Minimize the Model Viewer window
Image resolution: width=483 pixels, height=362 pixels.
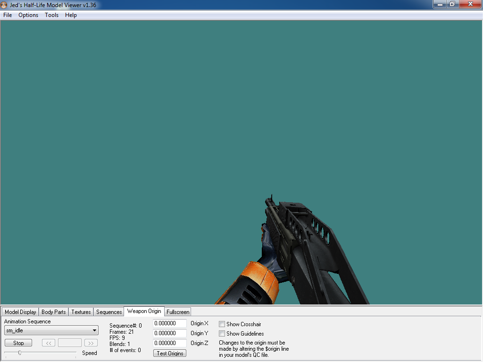440,4
